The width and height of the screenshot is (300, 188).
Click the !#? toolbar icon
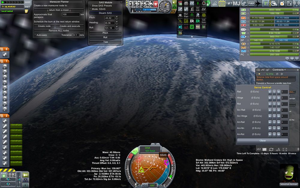point(229,3)
